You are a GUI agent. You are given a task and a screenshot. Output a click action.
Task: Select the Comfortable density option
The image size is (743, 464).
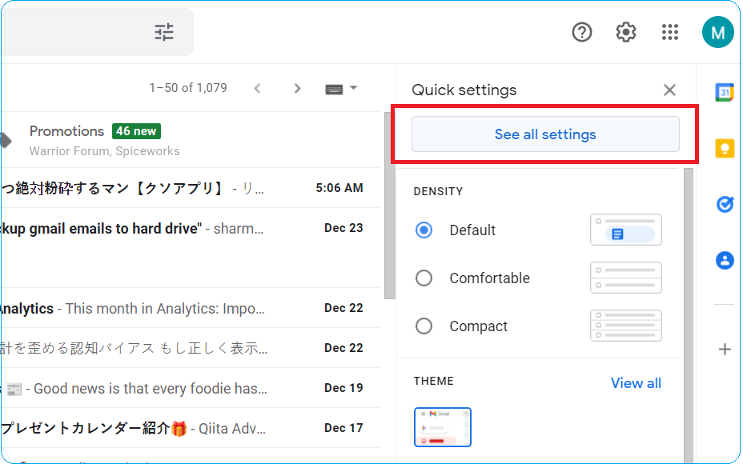[x=424, y=278]
